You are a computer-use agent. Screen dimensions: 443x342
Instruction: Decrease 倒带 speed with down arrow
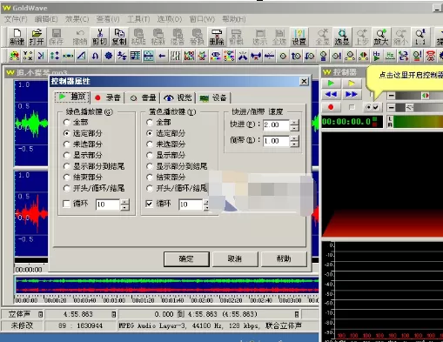point(295,144)
